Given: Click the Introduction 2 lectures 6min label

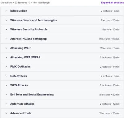Looking at the screenshot, I should point(110,11).
